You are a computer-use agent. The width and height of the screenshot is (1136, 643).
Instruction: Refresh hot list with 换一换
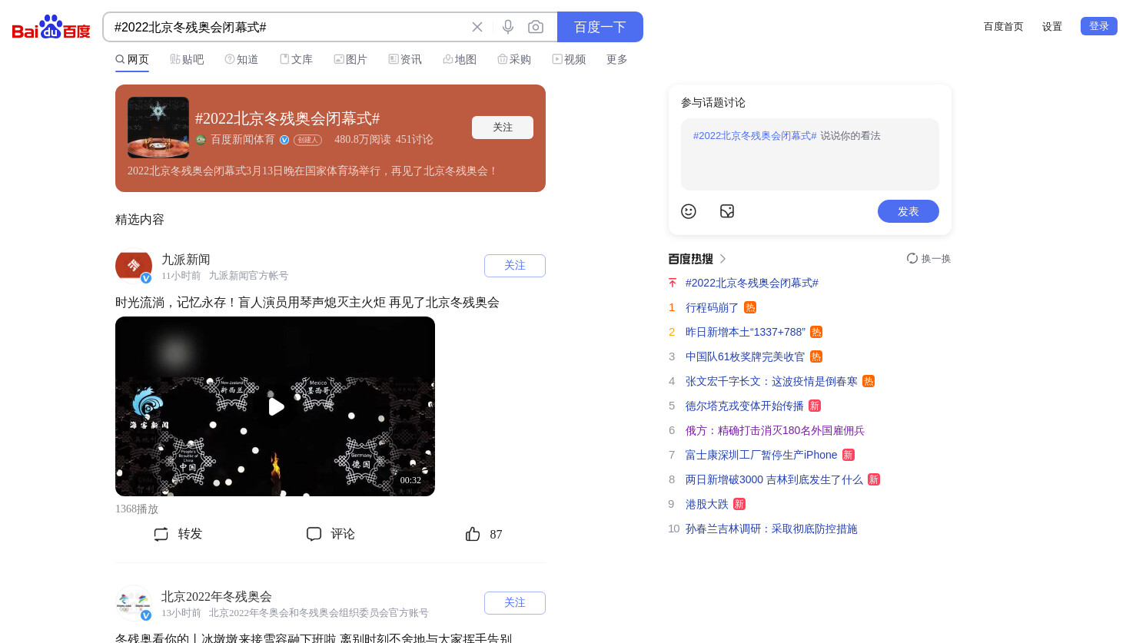click(928, 258)
